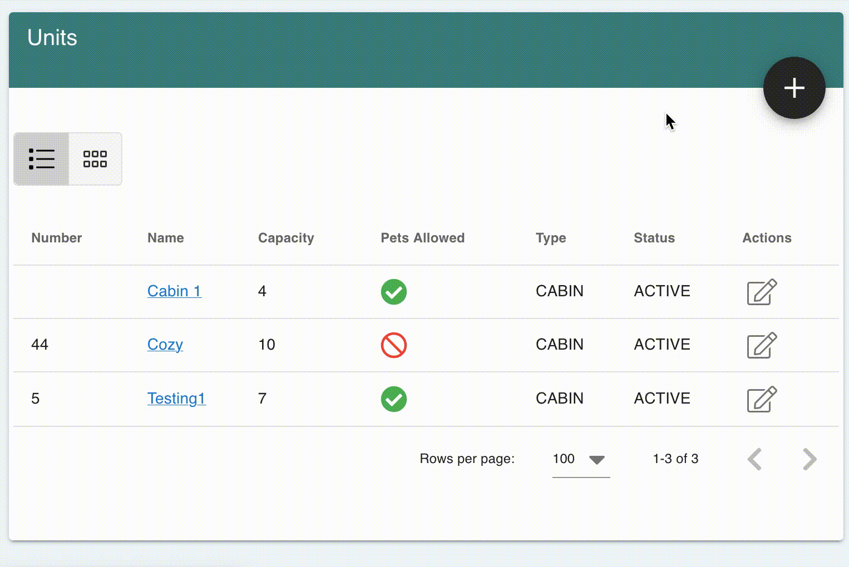This screenshot has width=849, height=567.
Task: Click Rows per page label
Action: coord(467,459)
